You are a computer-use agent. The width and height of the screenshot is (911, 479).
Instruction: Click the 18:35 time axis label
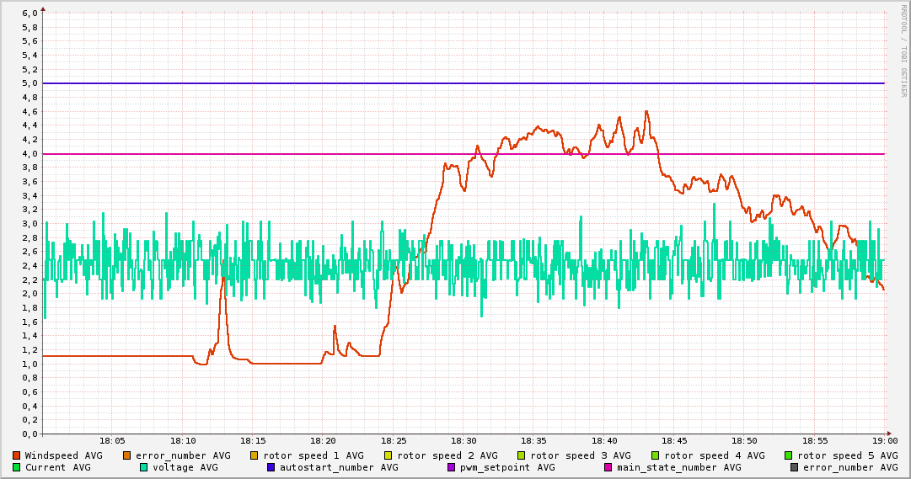coord(534,441)
